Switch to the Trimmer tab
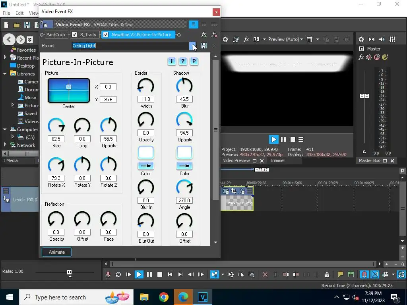Image resolution: width=407 pixels, height=305 pixels. (277, 160)
